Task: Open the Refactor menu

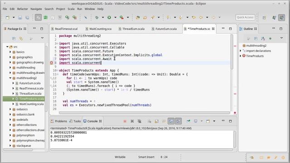Action: pyautogui.click(x=22, y=9)
